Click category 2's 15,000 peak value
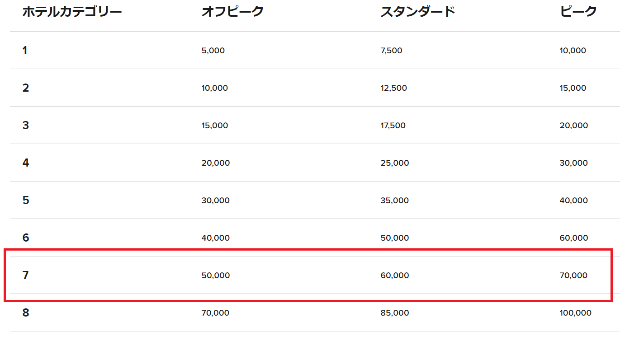The width and height of the screenshot is (620, 340). click(573, 88)
